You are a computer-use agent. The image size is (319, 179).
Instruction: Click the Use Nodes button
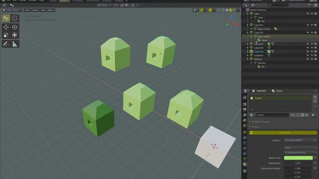283,133
